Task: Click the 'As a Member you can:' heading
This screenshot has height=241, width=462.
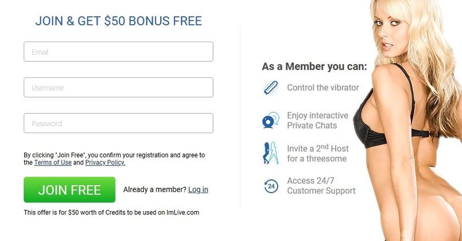Action: point(314,66)
